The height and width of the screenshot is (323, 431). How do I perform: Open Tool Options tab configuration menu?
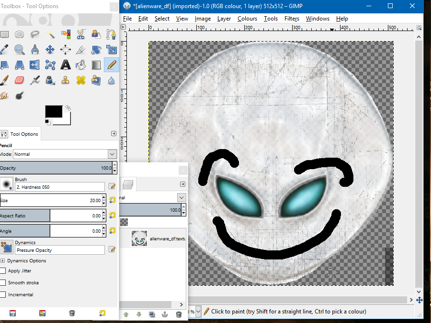point(113,133)
